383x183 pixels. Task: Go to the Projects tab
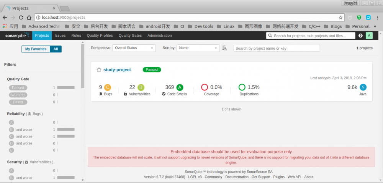(42, 36)
